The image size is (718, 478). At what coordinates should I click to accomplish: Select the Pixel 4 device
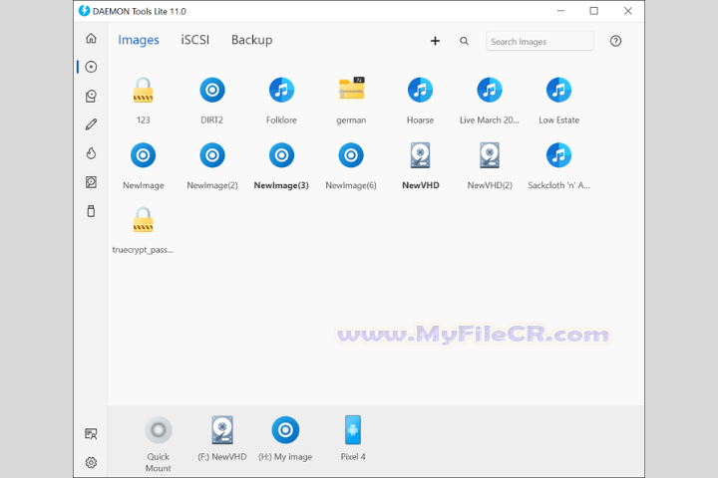click(353, 430)
